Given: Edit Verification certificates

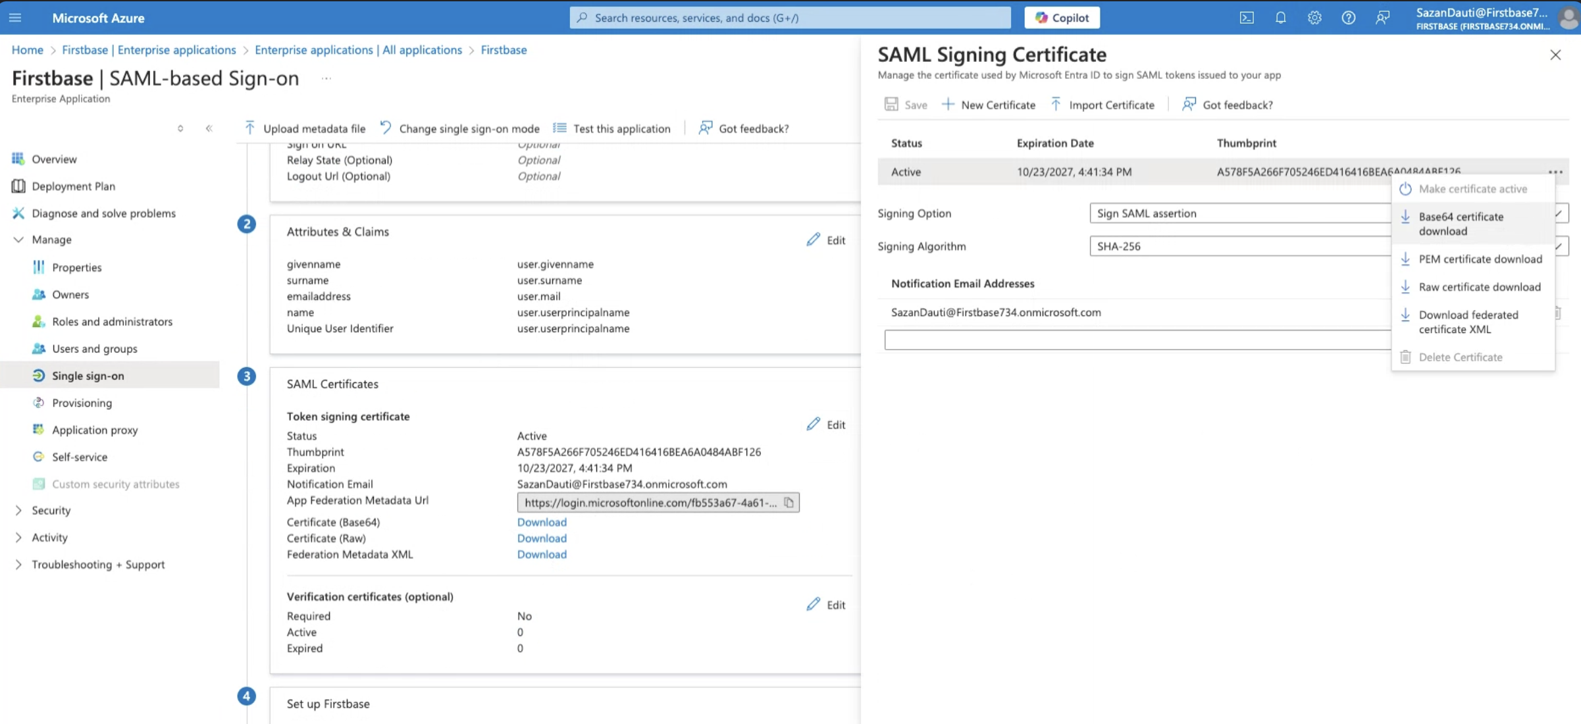Looking at the screenshot, I should click(826, 604).
